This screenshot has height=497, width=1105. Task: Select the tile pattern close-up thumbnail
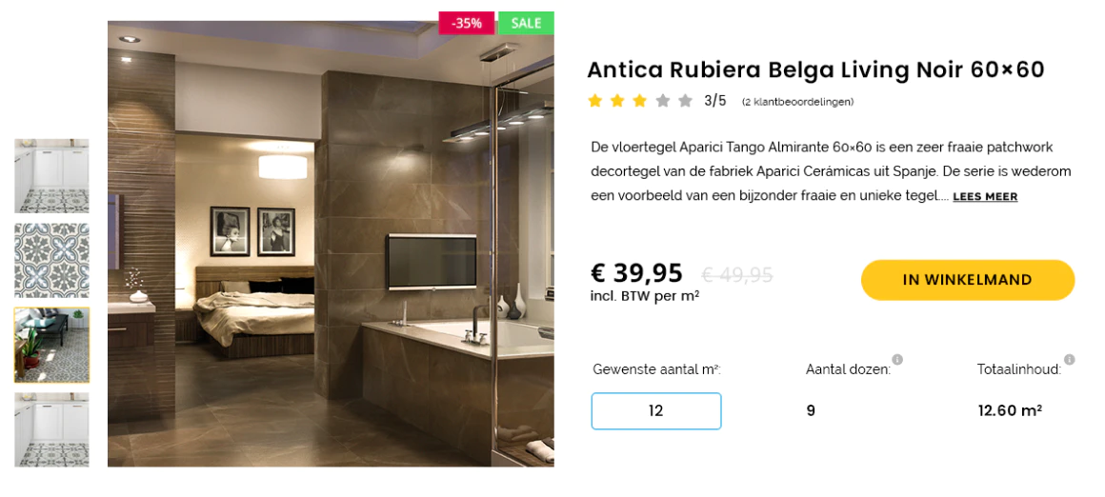51,261
